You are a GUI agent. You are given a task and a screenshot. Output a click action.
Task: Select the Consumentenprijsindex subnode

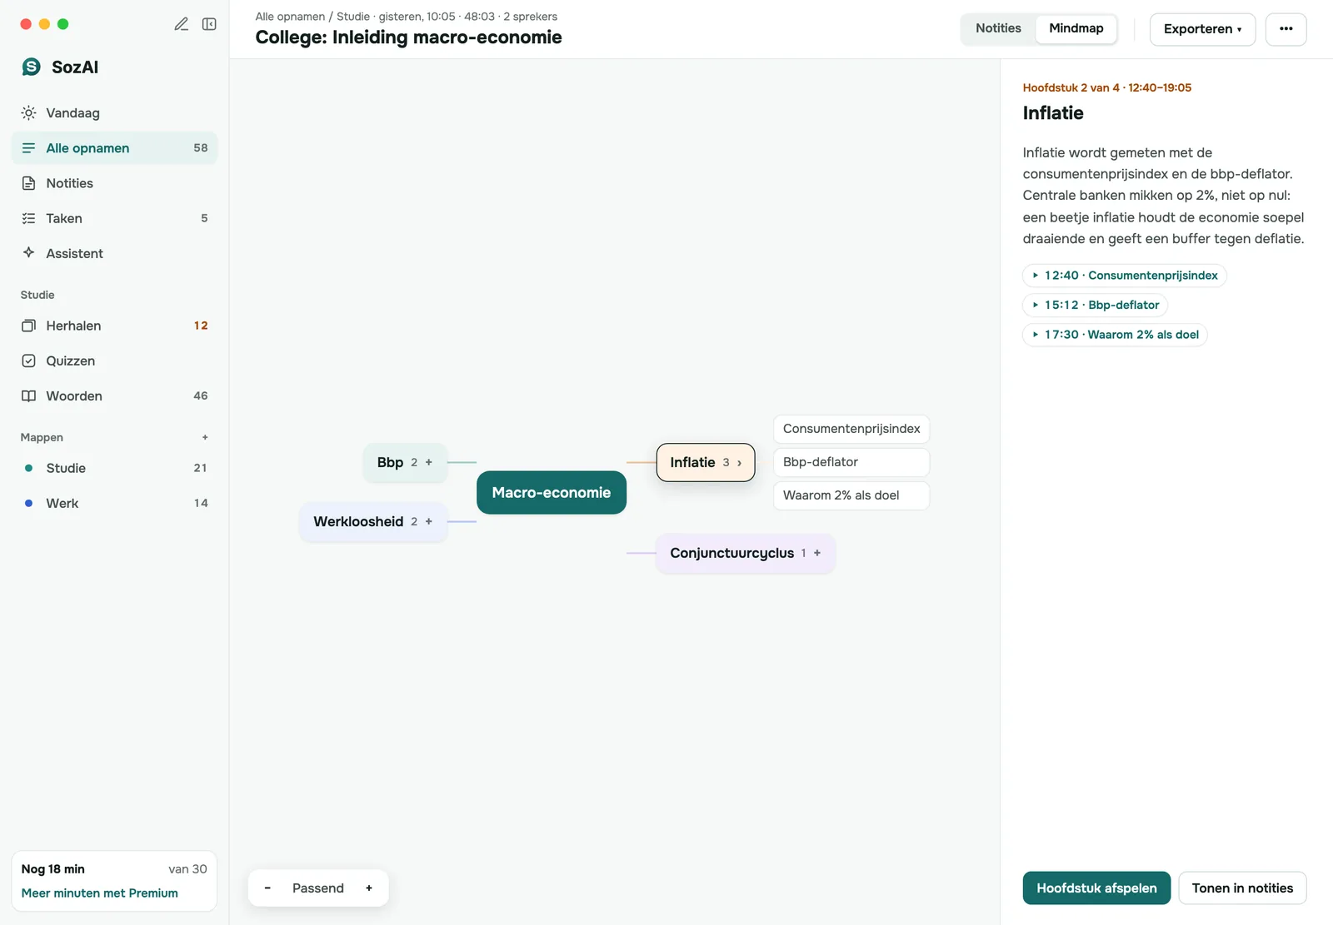coord(851,429)
